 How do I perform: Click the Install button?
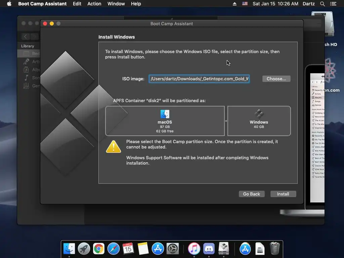point(283,194)
